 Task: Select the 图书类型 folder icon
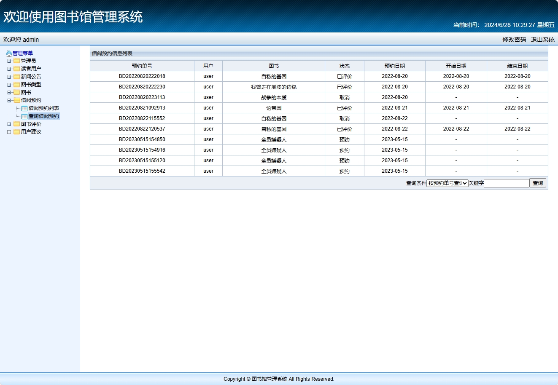(x=16, y=84)
